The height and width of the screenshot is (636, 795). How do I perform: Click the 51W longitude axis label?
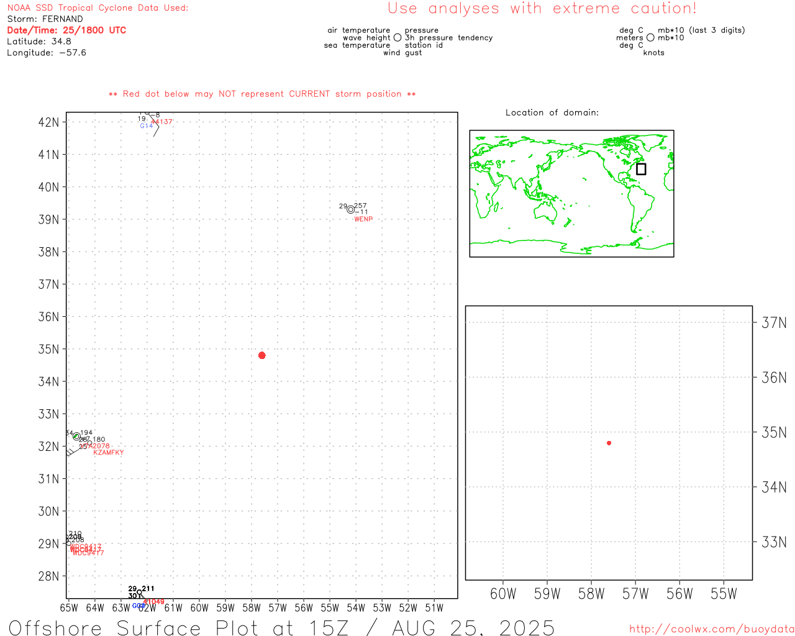click(x=434, y=608)
